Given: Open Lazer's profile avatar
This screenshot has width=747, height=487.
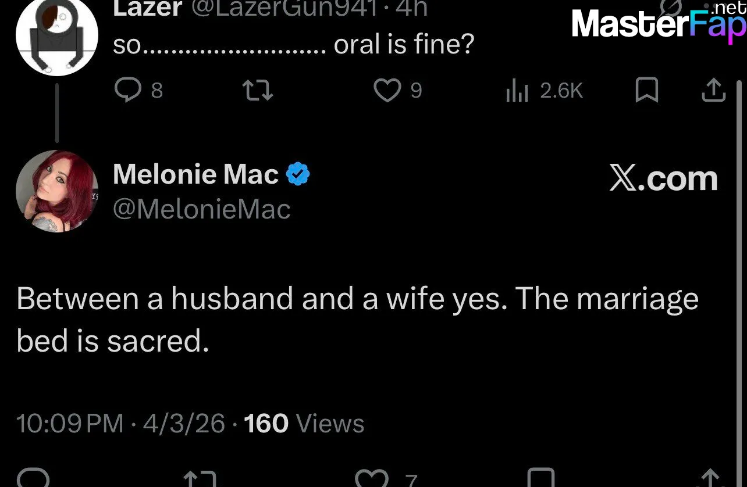Looking at the screenshot, I should tap(56, 36).
